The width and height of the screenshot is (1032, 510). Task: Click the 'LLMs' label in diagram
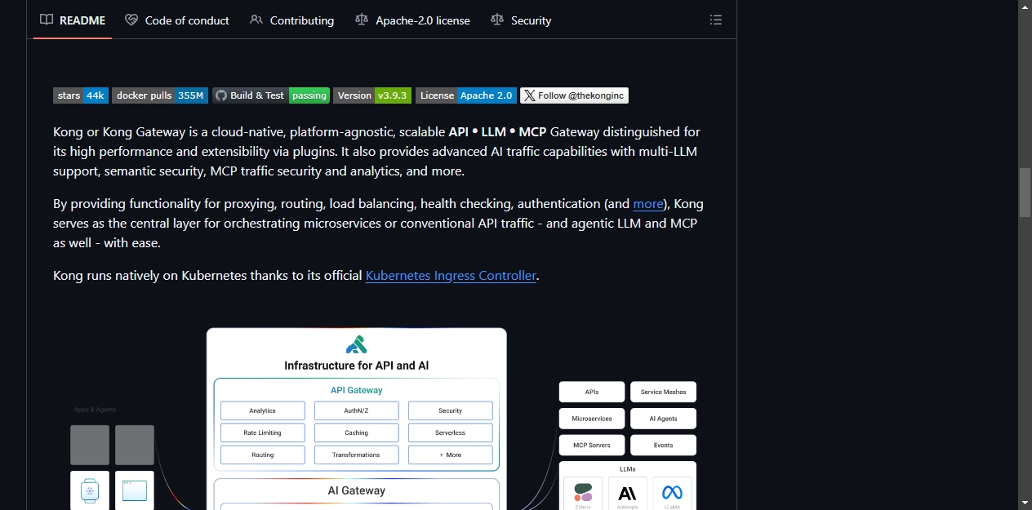pos(628,469)
